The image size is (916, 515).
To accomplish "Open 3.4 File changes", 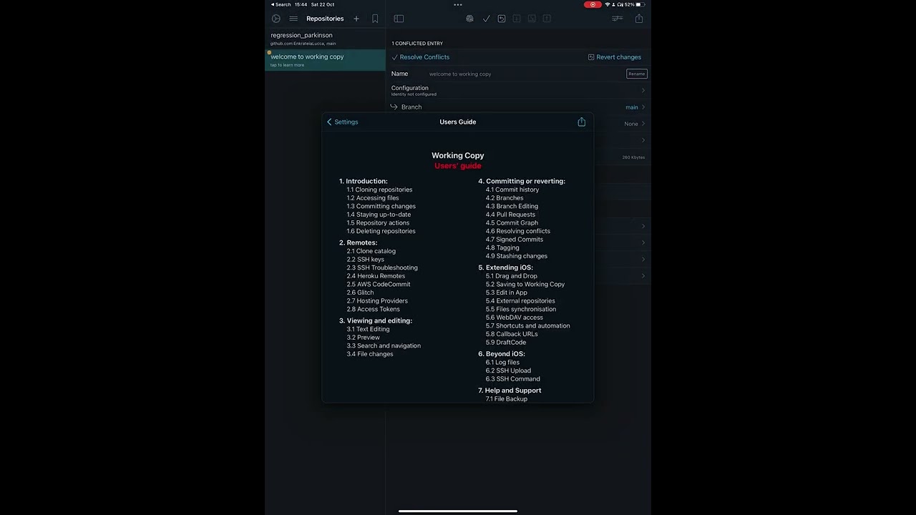I will click(x=370, y=354).
